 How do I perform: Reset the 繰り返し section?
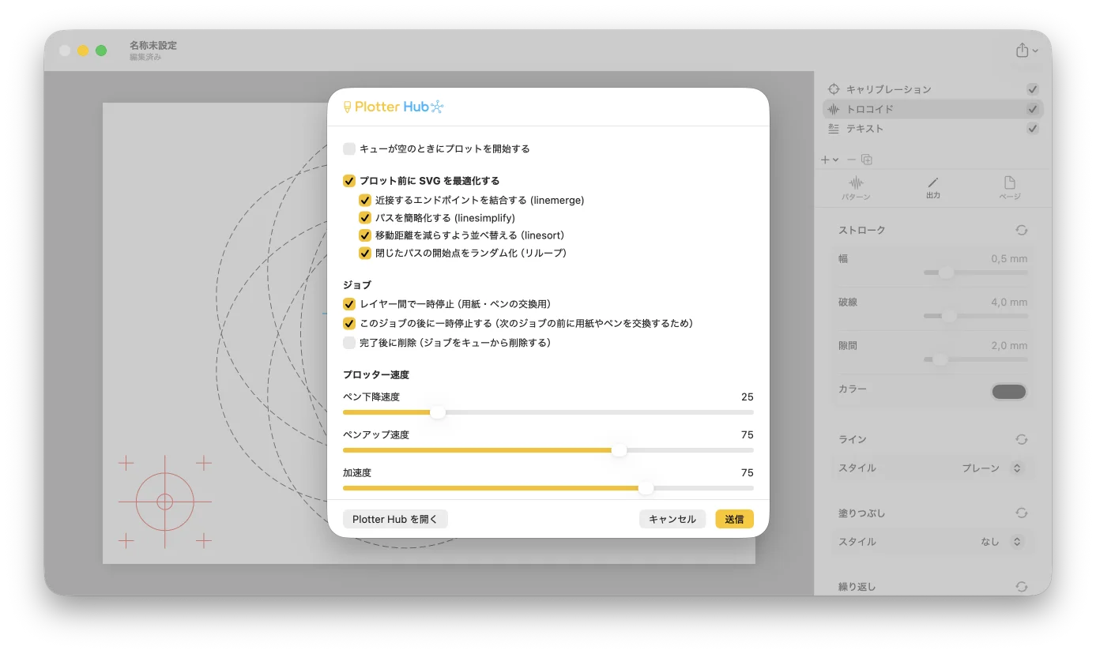pos(1022,587)
